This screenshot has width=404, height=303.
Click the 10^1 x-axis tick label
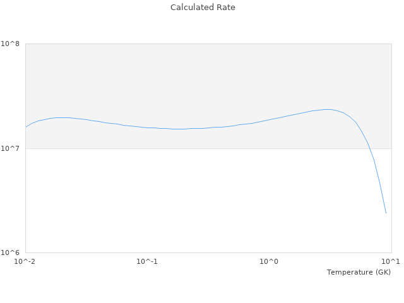[x=390, y=261]
